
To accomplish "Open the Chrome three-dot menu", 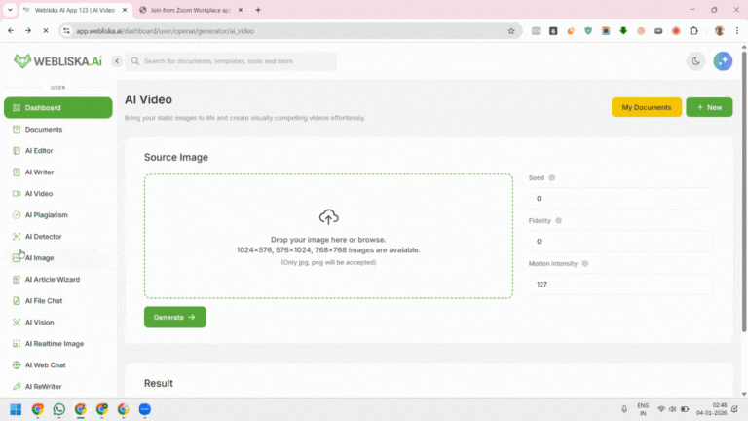I will pos(736,31).
